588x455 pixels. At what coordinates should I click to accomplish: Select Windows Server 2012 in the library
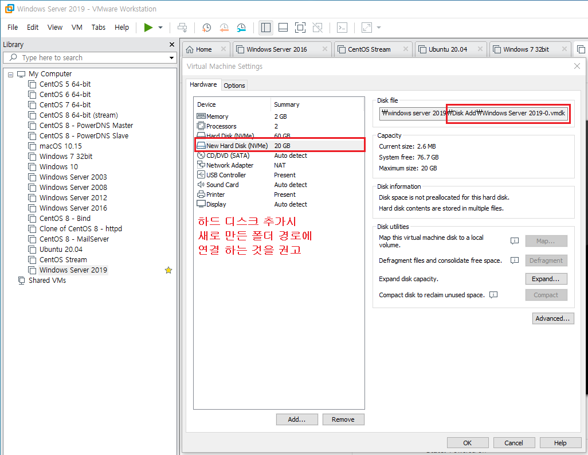(x=73, y=197)
